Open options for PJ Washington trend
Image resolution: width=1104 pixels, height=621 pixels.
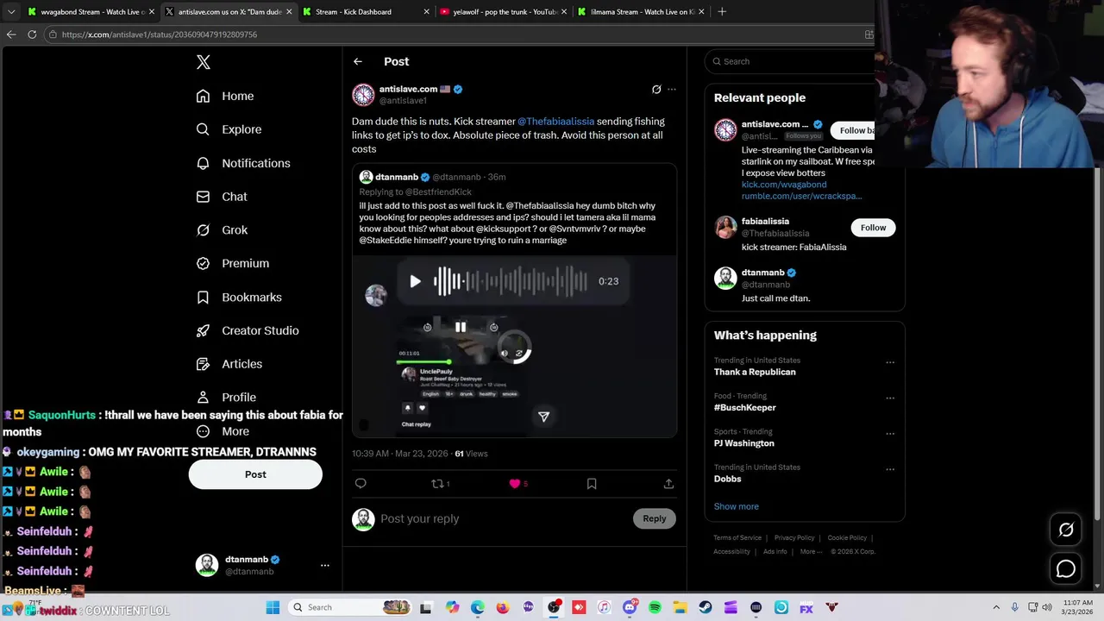click(x=890, y=434)
